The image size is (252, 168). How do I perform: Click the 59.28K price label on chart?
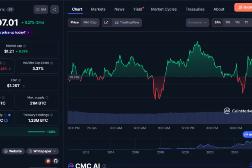[75, 77]
